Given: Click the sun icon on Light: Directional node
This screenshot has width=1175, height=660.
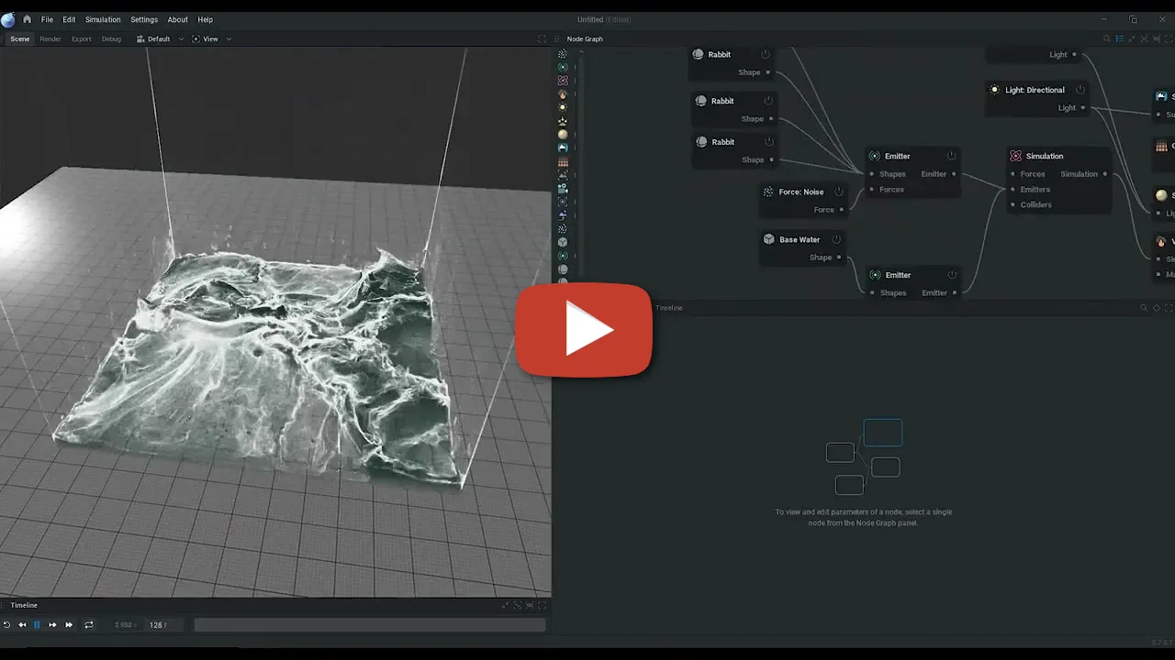Looking at the screenshot, I should (994, 90).
